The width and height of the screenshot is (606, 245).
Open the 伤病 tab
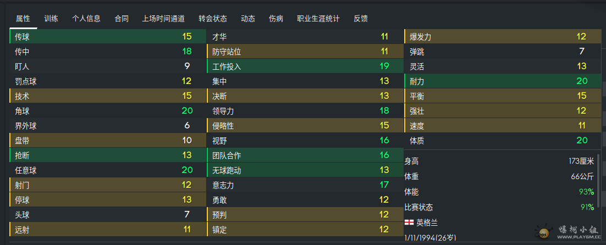pos(277,18)
